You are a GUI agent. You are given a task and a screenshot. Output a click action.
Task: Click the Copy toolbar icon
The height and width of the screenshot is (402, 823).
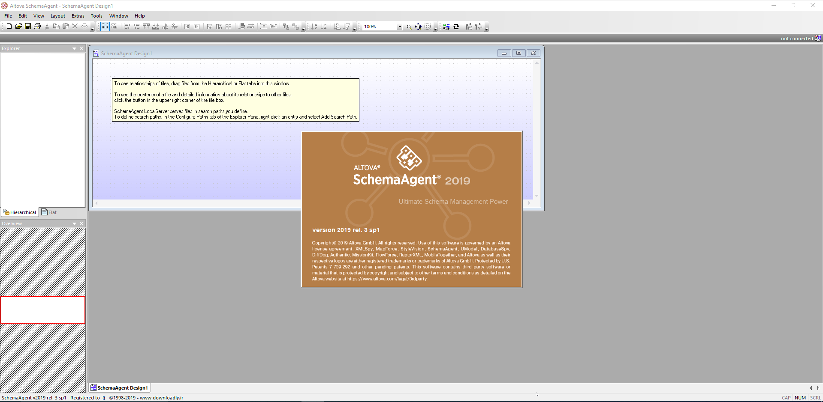[x=56, y=27]
